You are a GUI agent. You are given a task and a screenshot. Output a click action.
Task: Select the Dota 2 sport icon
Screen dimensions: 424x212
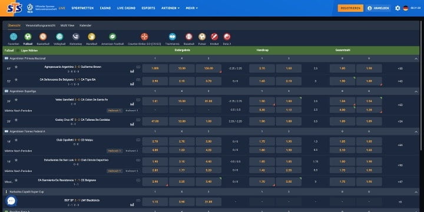click(x=227, y=37)
